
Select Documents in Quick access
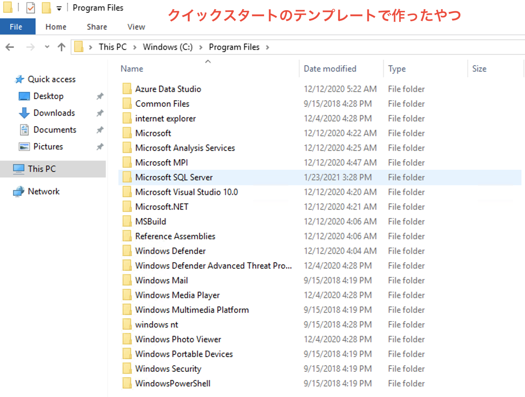click(x=55, y=130)
